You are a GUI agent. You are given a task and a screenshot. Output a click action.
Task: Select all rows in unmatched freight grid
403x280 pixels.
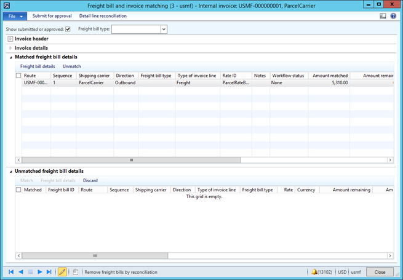click(18, 190)
